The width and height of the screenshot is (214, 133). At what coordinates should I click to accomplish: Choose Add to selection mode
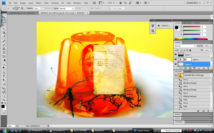16,9
